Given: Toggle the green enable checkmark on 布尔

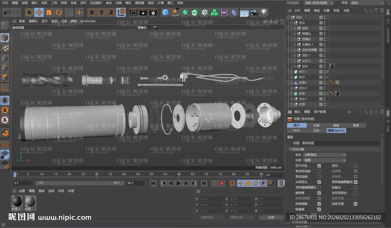Looking at the screenshot, I should (x=327, y=77).
